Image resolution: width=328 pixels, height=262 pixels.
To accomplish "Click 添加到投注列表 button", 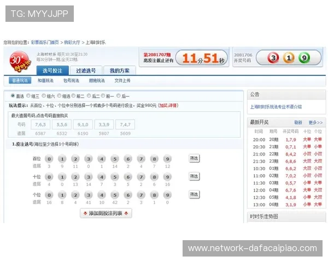I will (106, 213).
